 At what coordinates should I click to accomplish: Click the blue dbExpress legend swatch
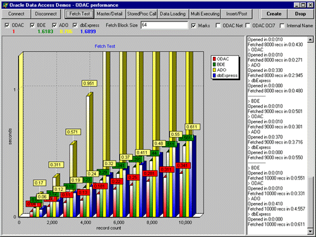214,75
